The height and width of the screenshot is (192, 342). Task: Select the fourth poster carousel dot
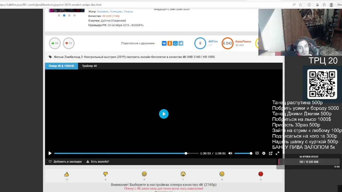pyautogui.click(x=74, y=15)
